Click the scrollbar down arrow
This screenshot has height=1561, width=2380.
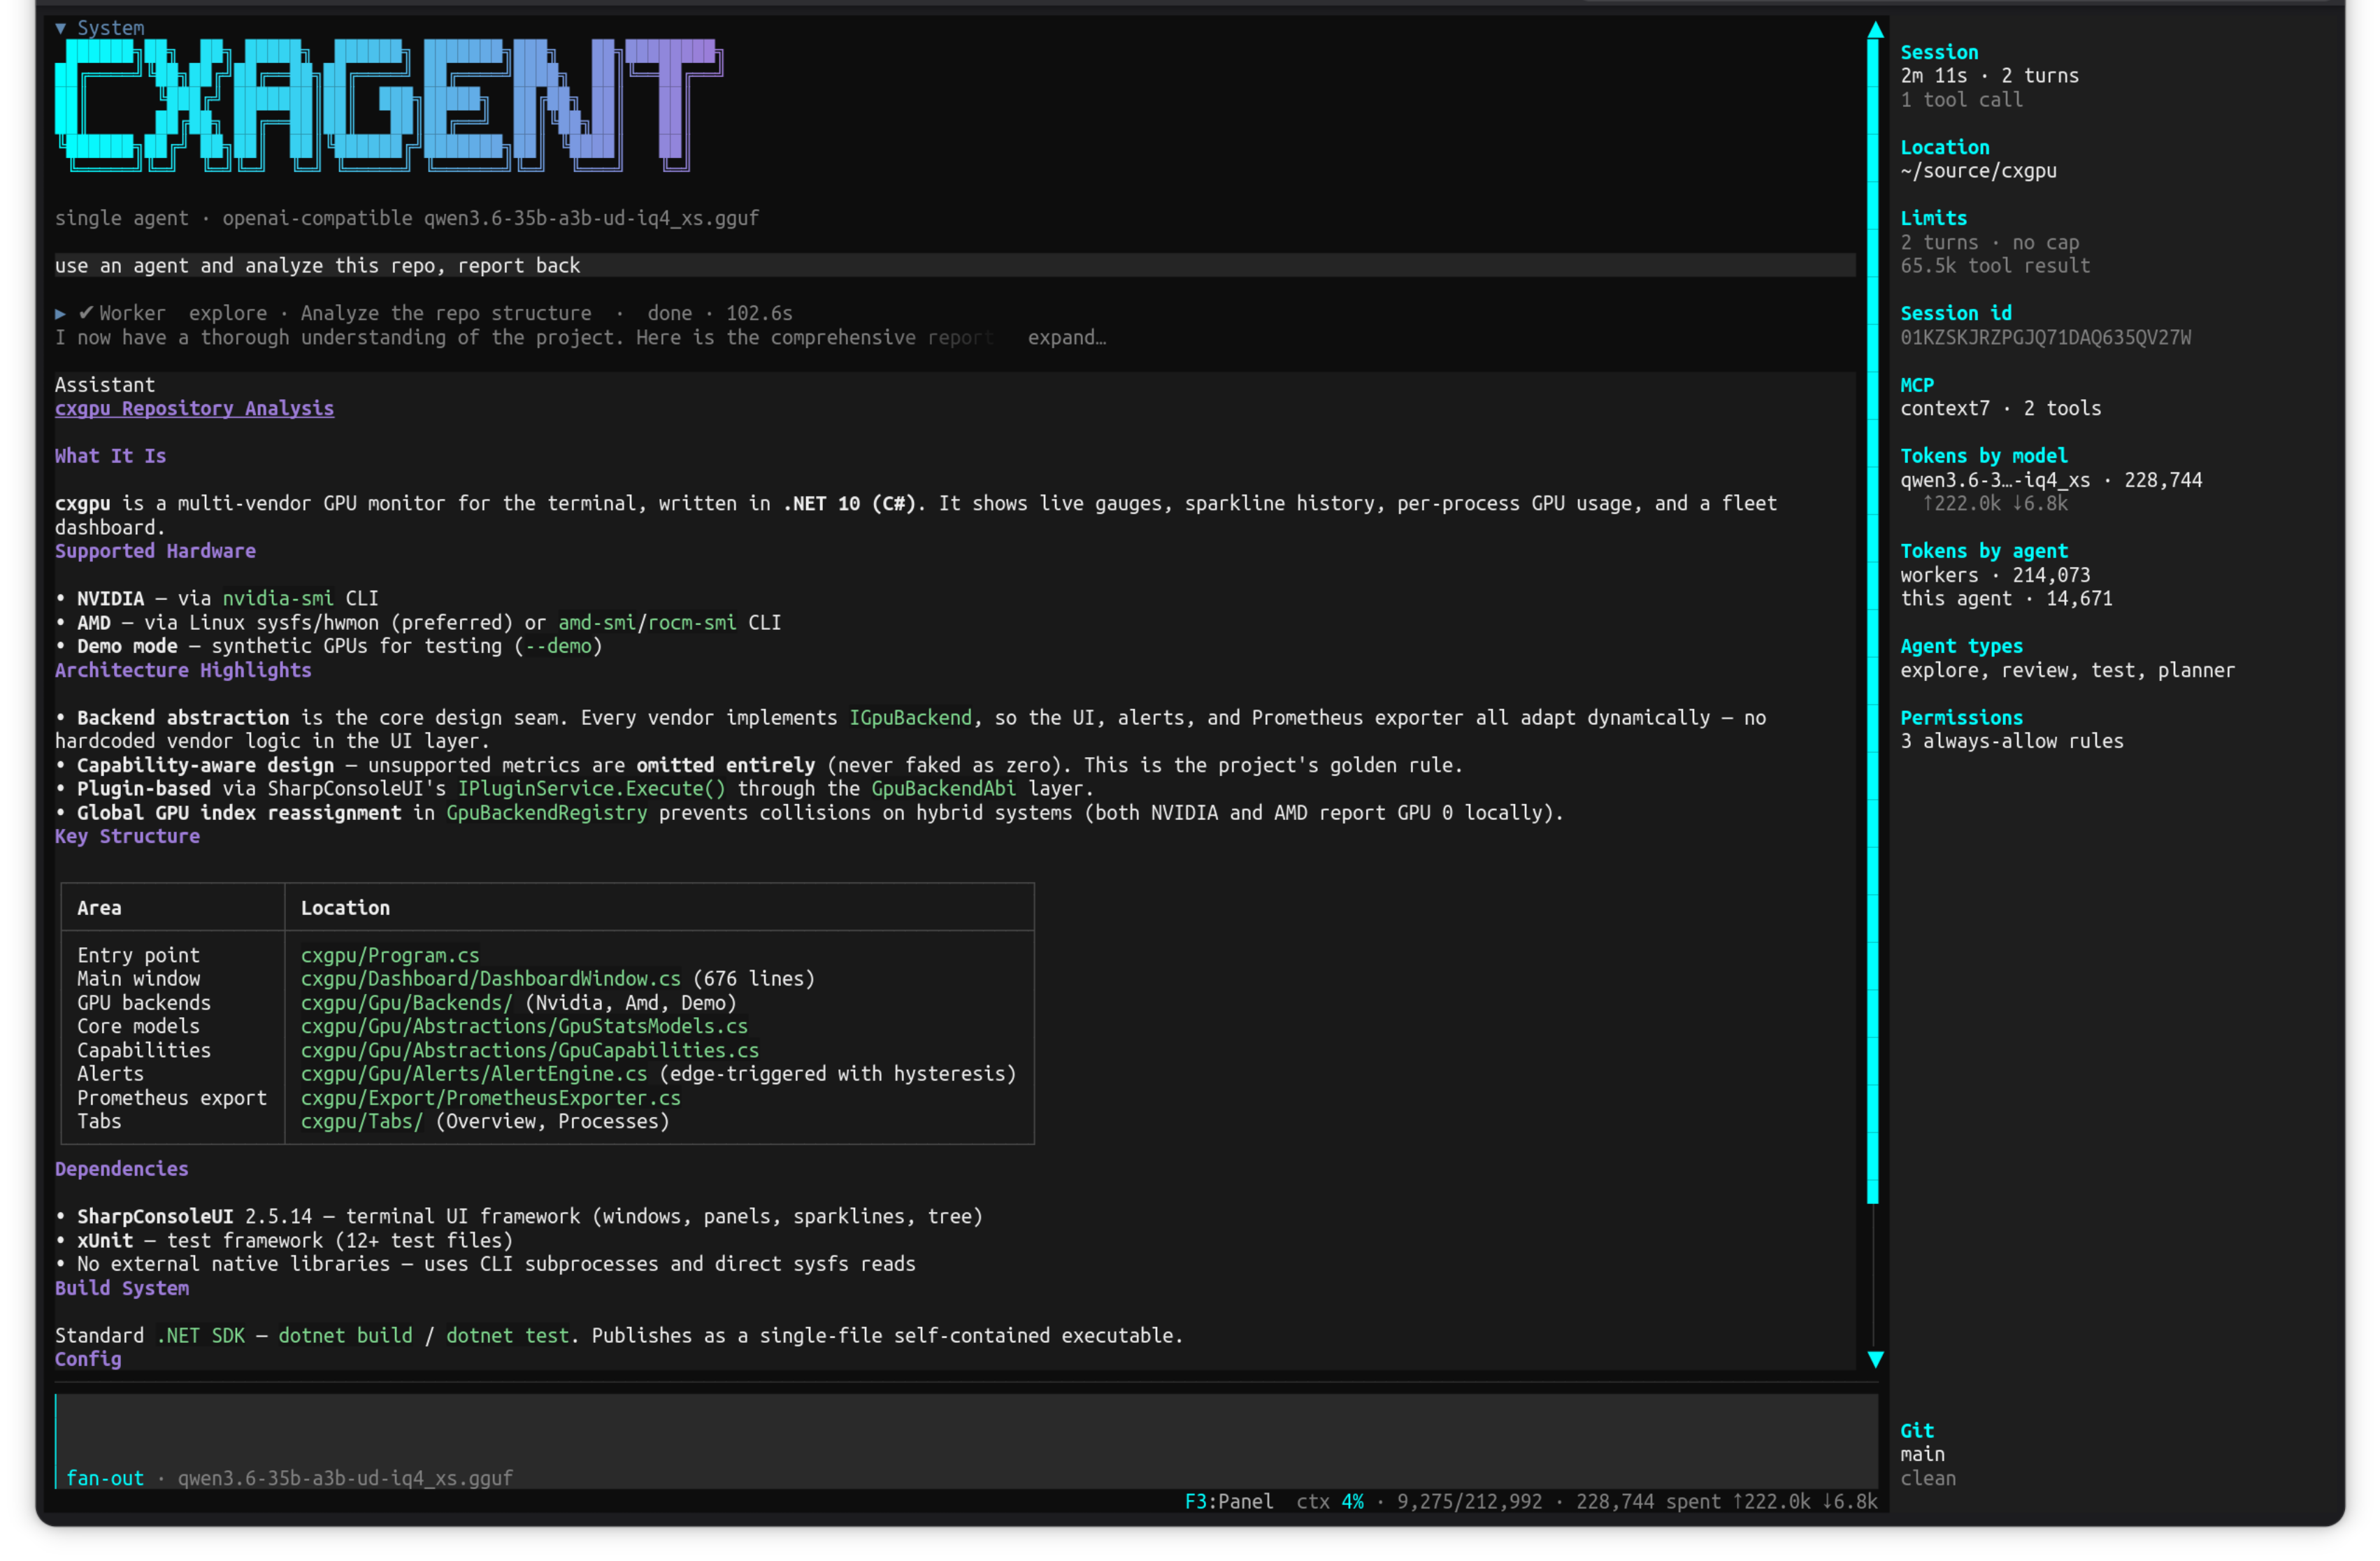[1875, 1359]
